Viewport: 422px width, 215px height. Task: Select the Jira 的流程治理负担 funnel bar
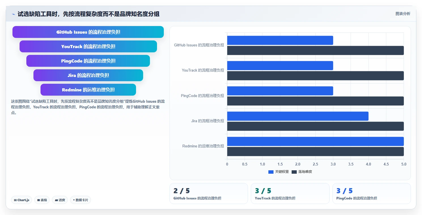click(88, 75)
